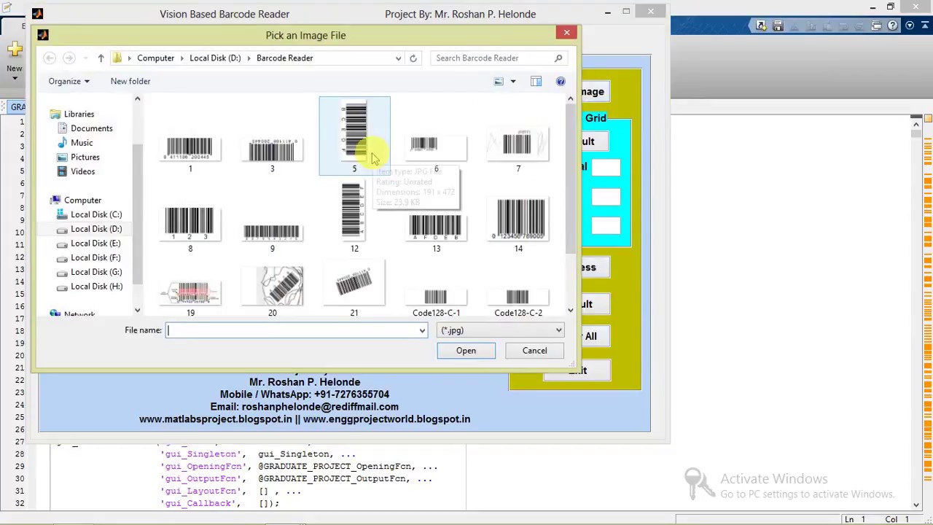Click the search magnifier icon
This screenshot has width=933, height=525.
pos(558,58)
